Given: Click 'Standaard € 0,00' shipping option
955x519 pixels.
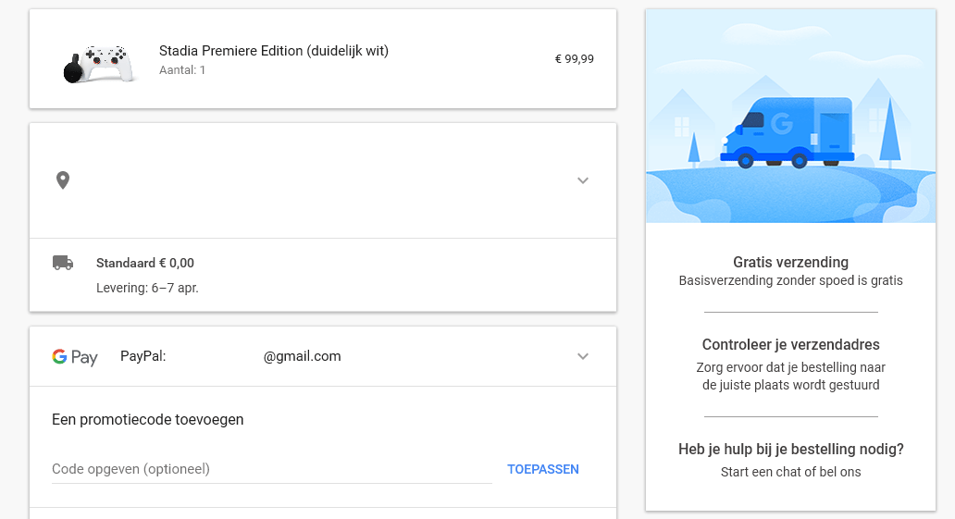Looking at the screenshot, I should [145, 263].
